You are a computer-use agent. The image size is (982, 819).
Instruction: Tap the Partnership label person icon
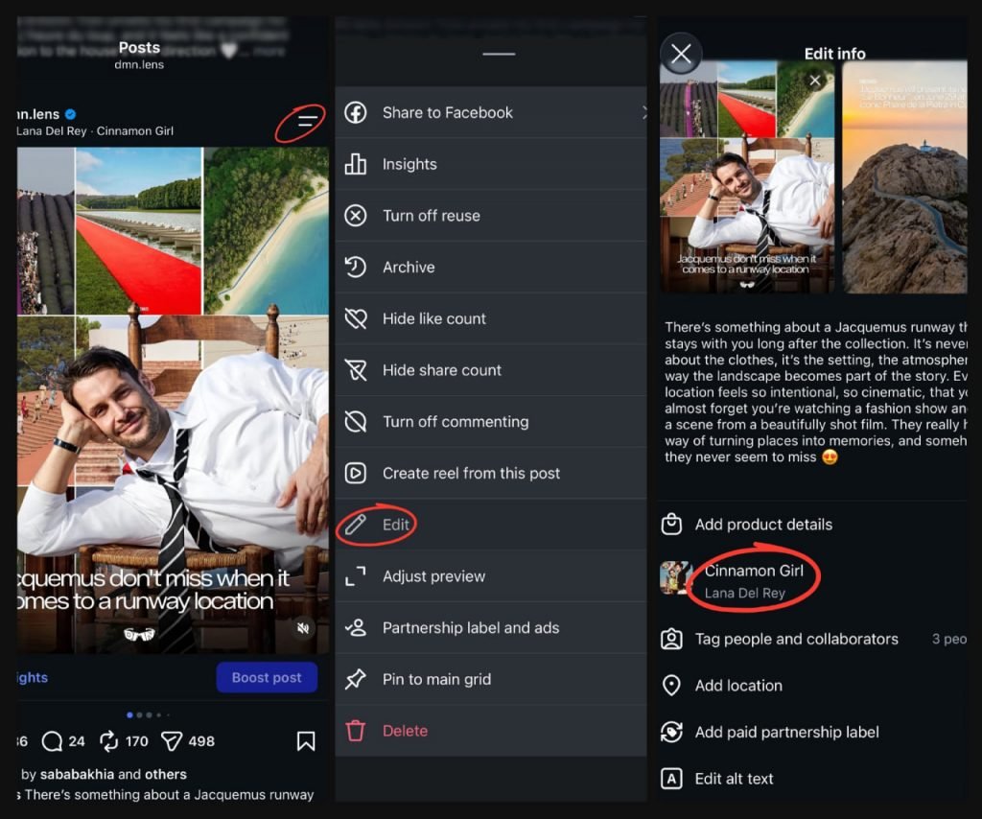356,627
